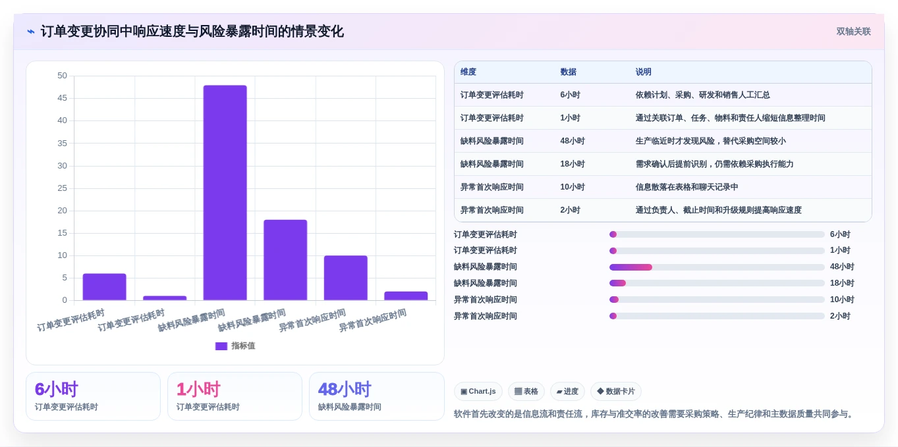Screen dimensions: 898x447
Task: Select the table cell showing 2小时
Action: click(x=571, y=210)
